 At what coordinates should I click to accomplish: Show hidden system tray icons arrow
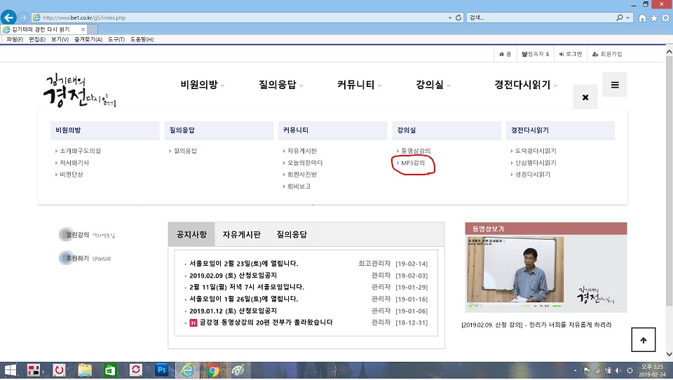click(x=575, y=370)
